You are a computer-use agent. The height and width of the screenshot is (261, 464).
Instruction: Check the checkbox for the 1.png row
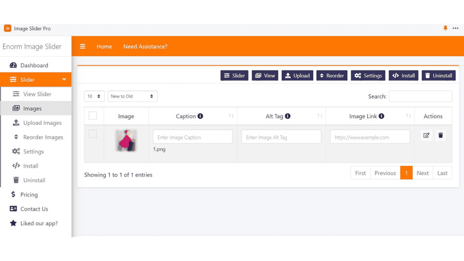[92, 134]
